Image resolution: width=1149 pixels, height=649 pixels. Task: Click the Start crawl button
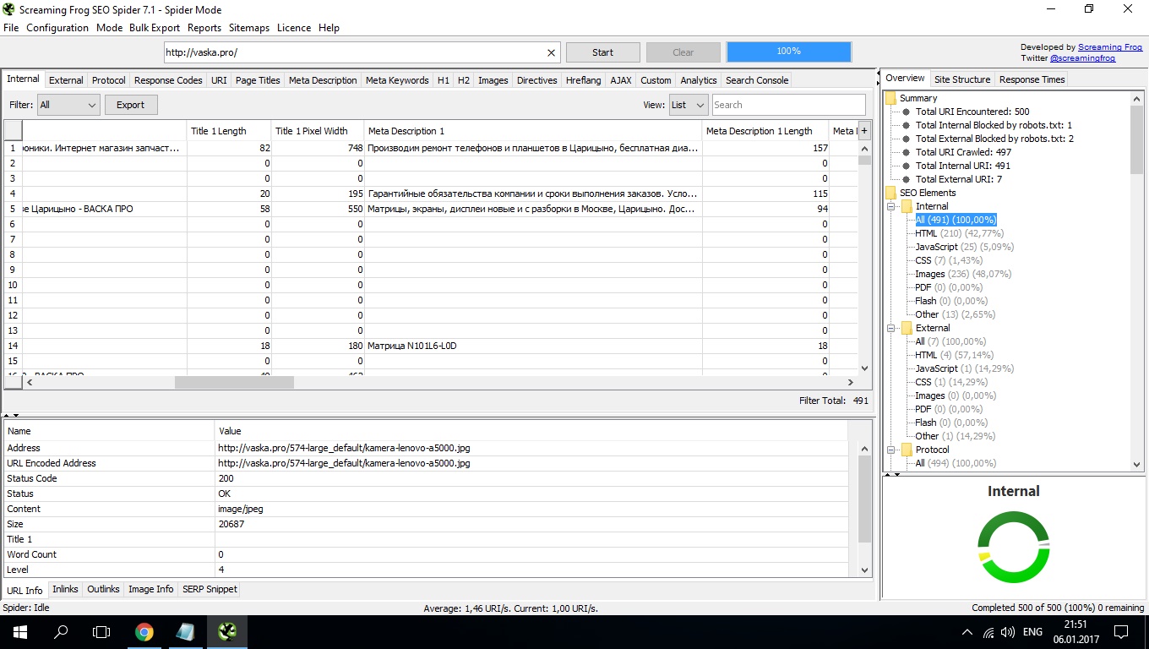tap(602, 52)
